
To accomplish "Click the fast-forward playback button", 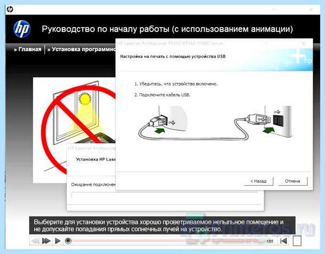I will (x=46, y=241).
